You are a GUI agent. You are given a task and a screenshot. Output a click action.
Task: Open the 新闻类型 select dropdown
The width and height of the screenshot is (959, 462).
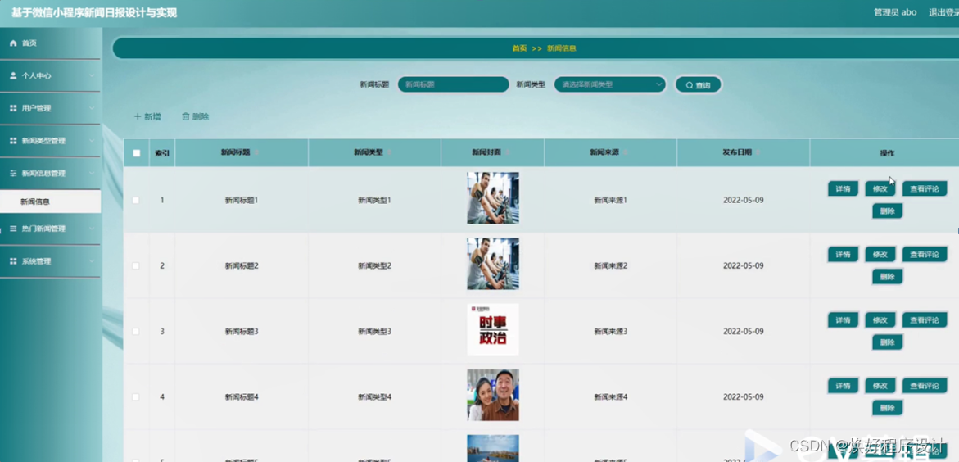[610, 84]
